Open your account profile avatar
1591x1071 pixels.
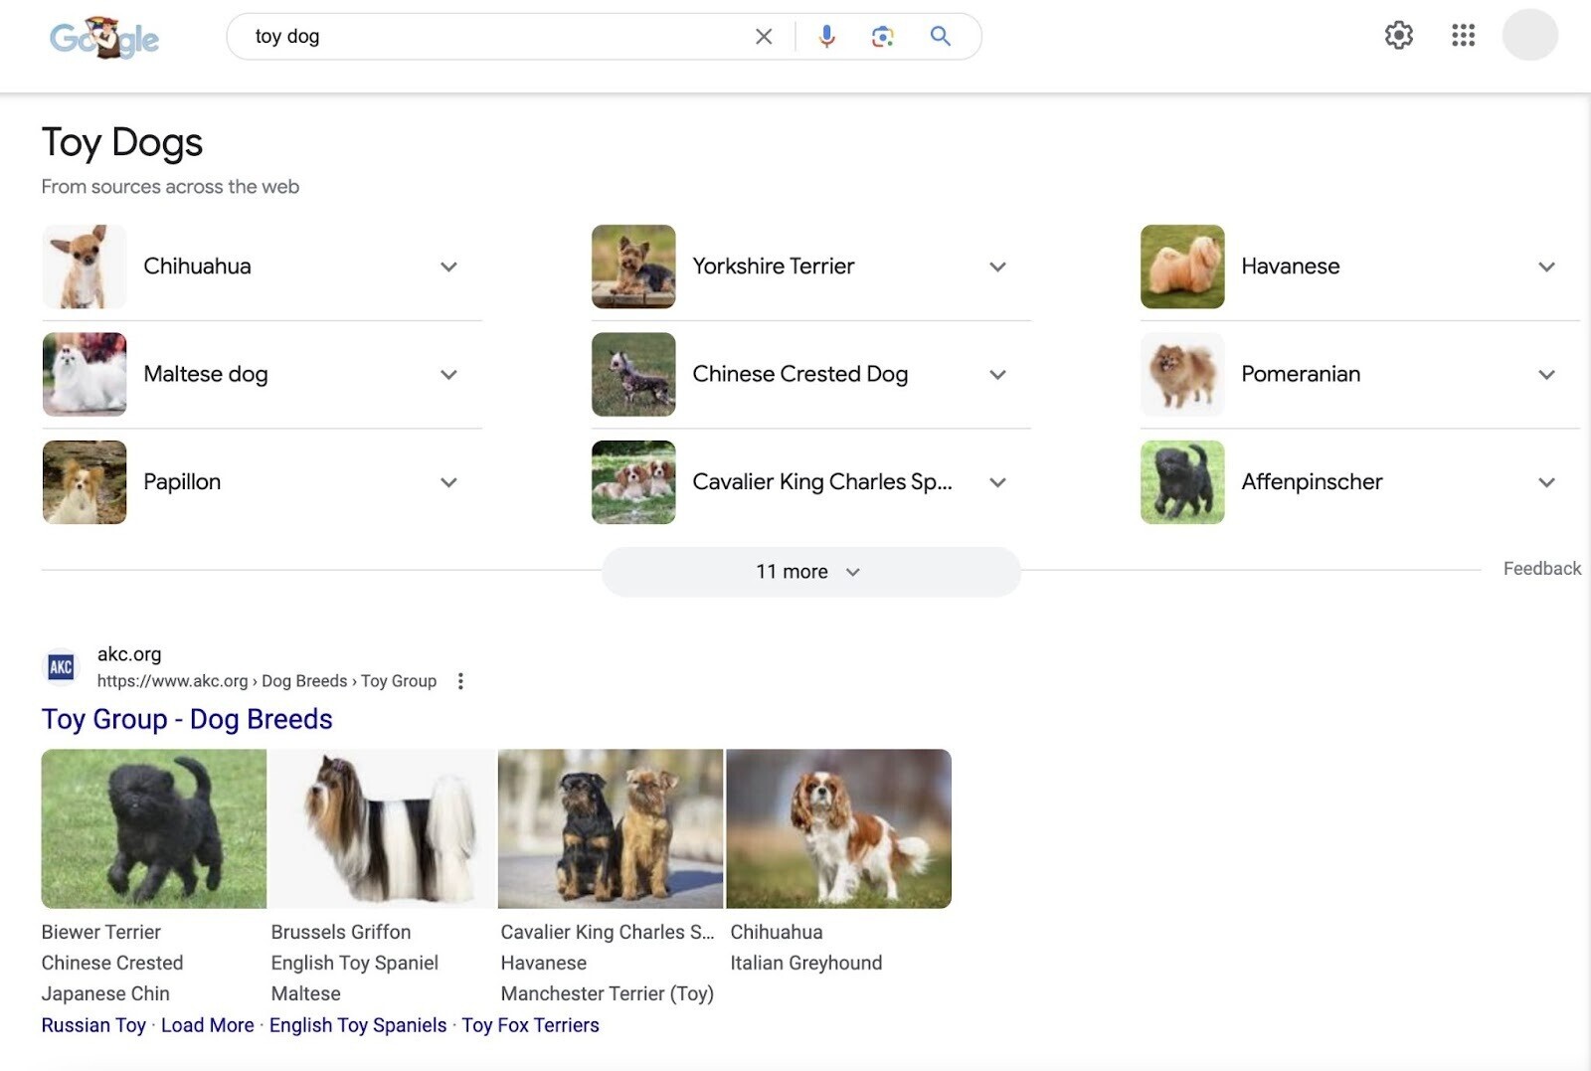coord(1528,36)
